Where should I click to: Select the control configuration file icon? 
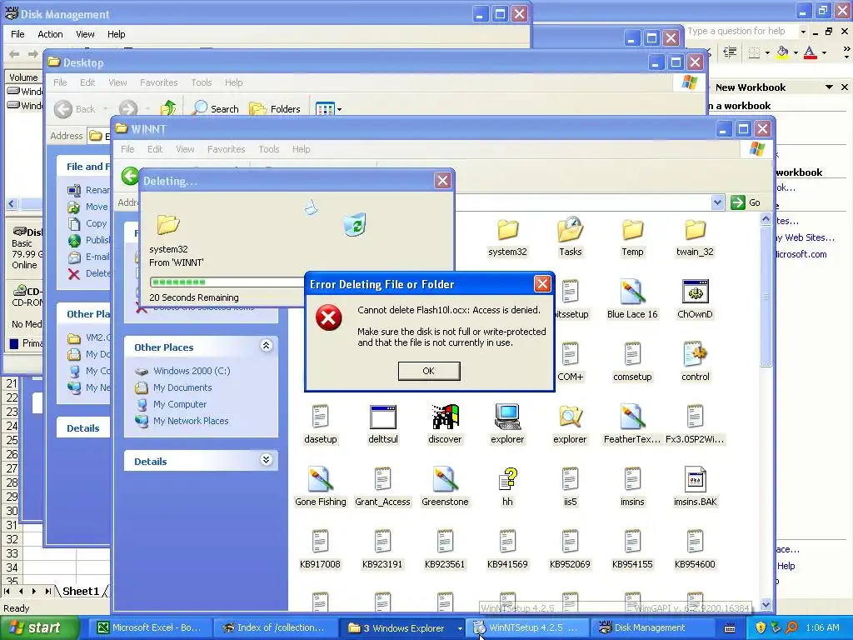point(696,362)
